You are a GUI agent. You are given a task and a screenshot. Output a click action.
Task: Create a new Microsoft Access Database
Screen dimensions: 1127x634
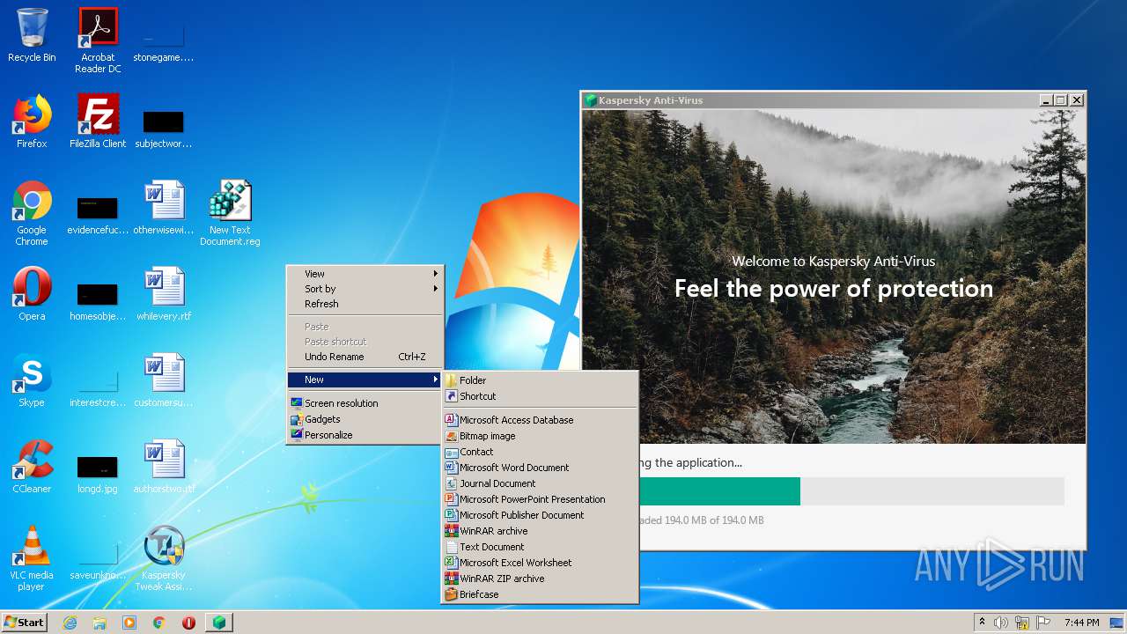point(540,420)
